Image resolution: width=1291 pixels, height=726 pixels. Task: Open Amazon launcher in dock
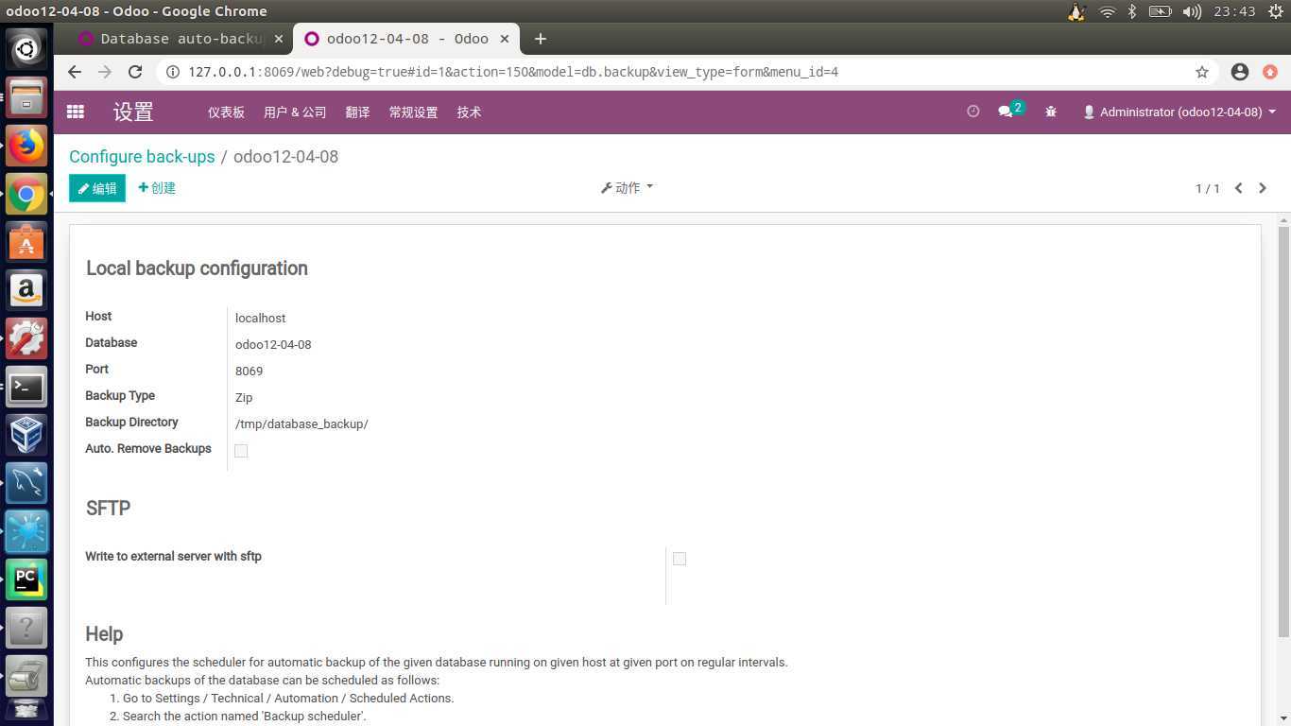(26, 291)
